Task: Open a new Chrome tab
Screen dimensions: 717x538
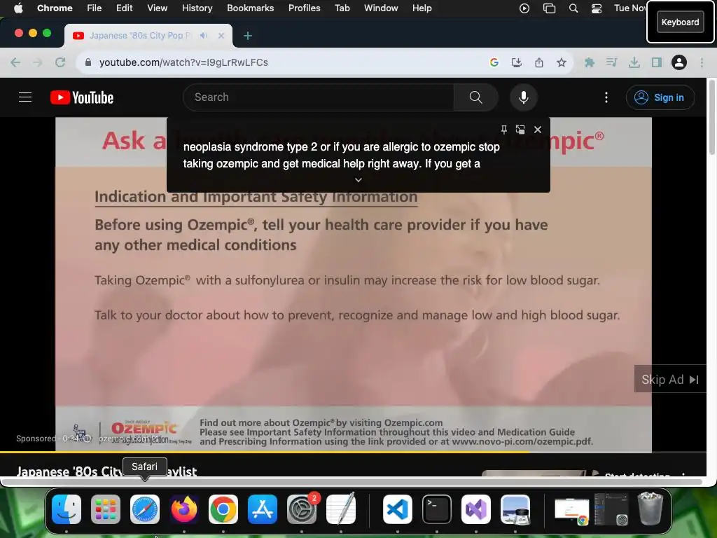Action: point(248,36)
